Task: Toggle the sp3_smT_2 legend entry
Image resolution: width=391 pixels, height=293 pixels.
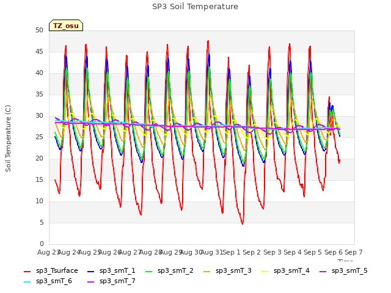Action: 169,271
